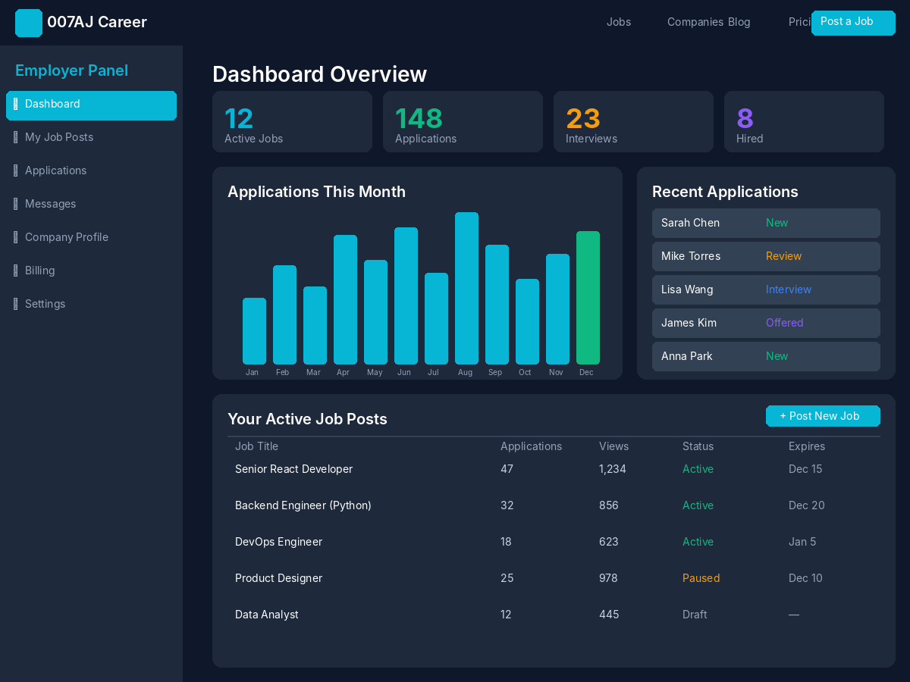Click the 007AJ Career logo square
The height and width of the screenshot is (682, 910).
tap(29, 23)
